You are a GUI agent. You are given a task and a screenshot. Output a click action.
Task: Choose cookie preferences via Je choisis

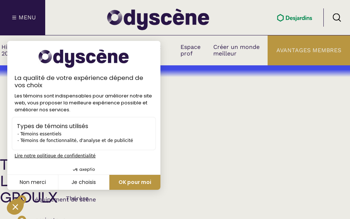click(83, 182)
